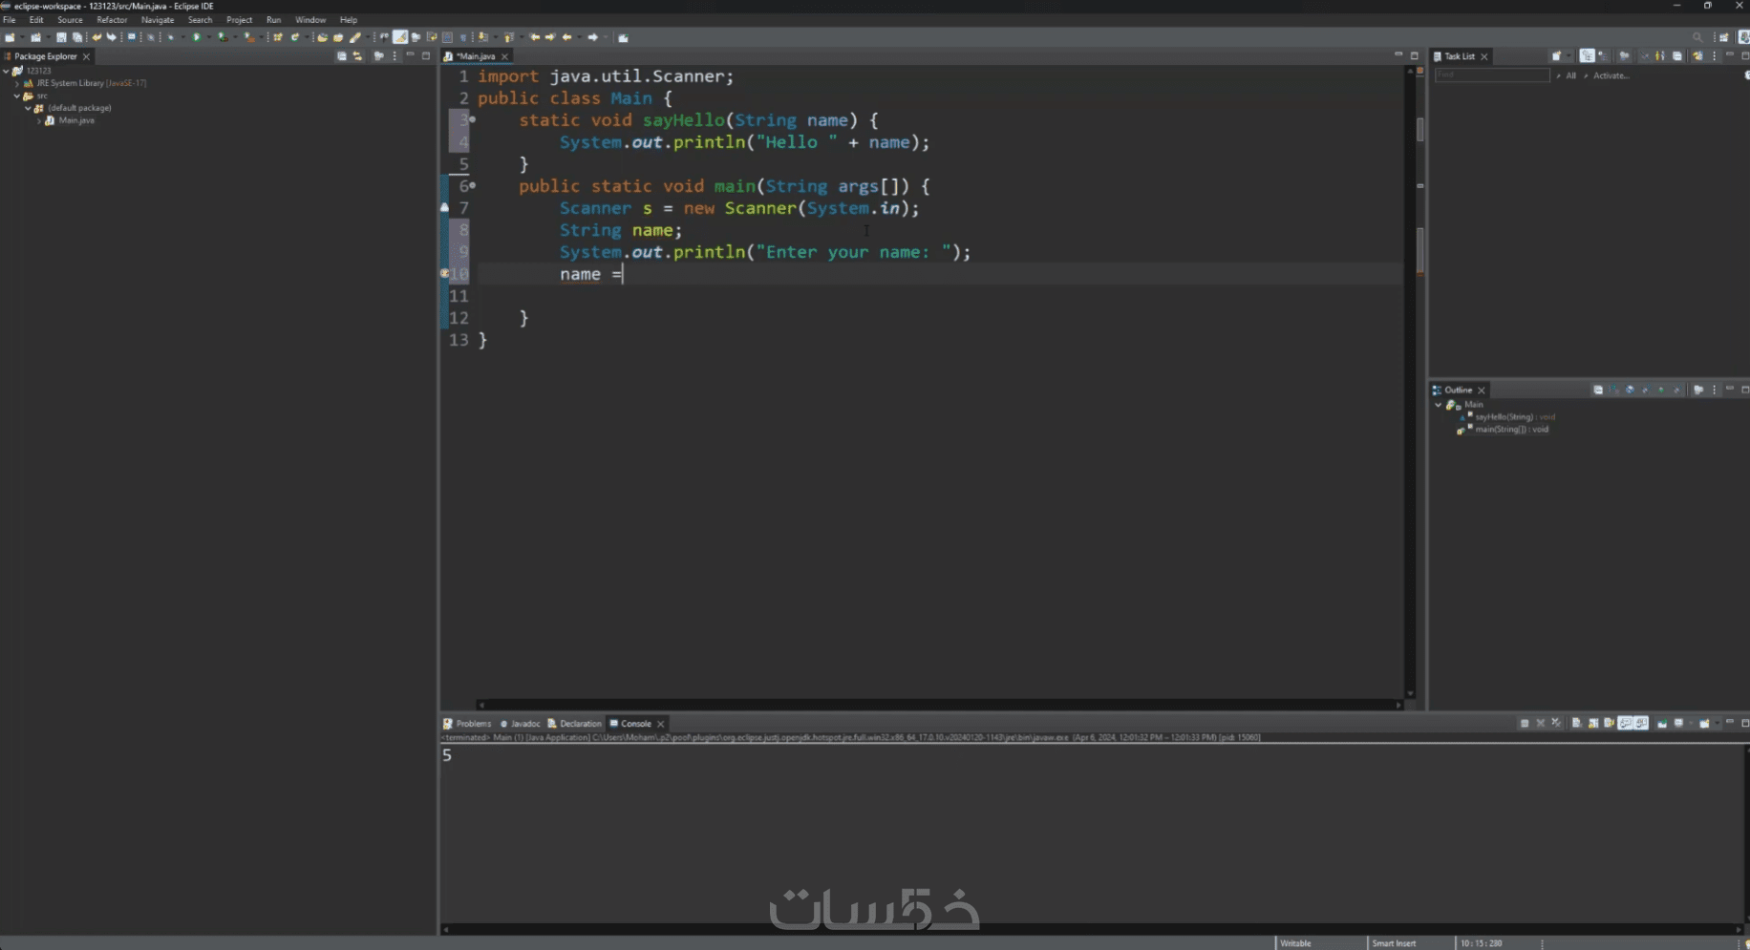Open Task List view menu dots
Screen dimensions: 1750x950
click(1715, 56)
